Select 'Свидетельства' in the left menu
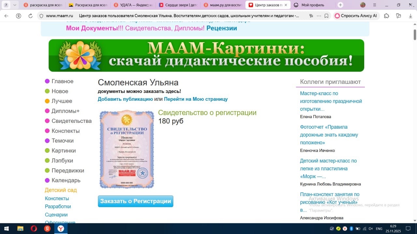Image resolution: width=417 pixels, height=234 pixels. (71, 121)
